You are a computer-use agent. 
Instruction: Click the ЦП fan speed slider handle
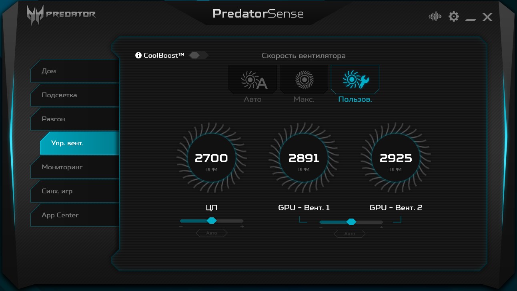click(212, 221)
